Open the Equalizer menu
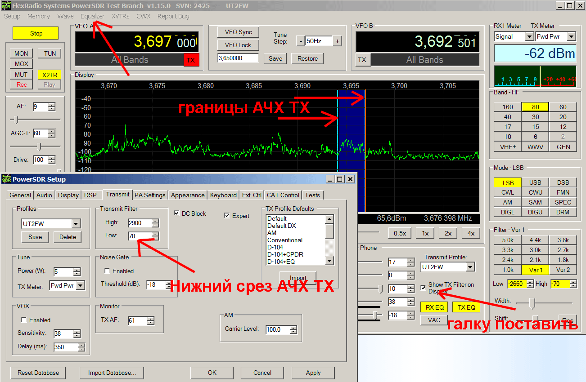 point(92,16)
